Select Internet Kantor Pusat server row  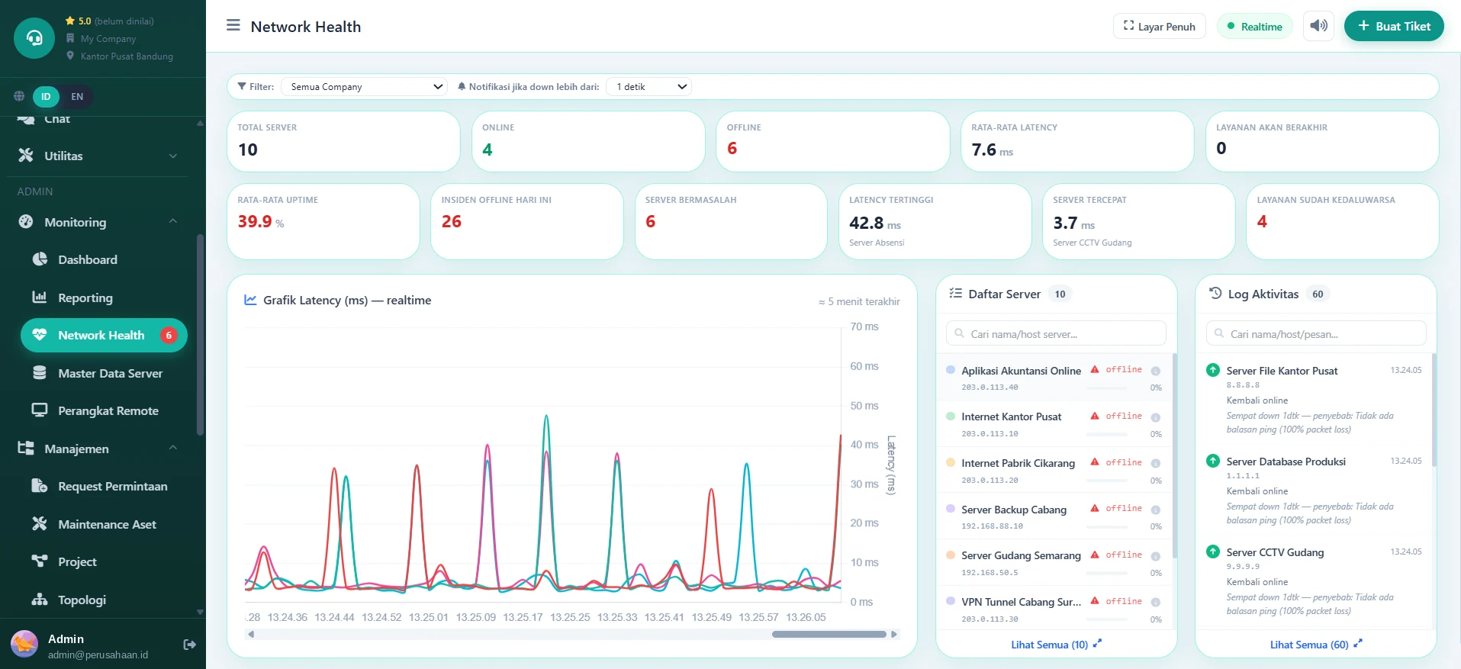(1054, 424)
